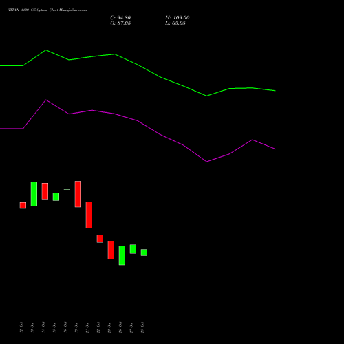Click the 28 Oct date label

pyautogui.click(x=142, y=327)
